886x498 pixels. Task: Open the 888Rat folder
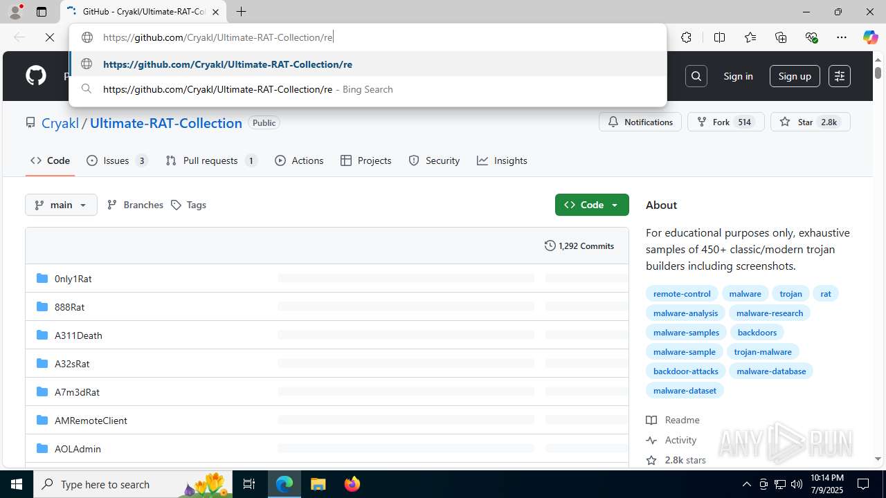coord(69,306)
